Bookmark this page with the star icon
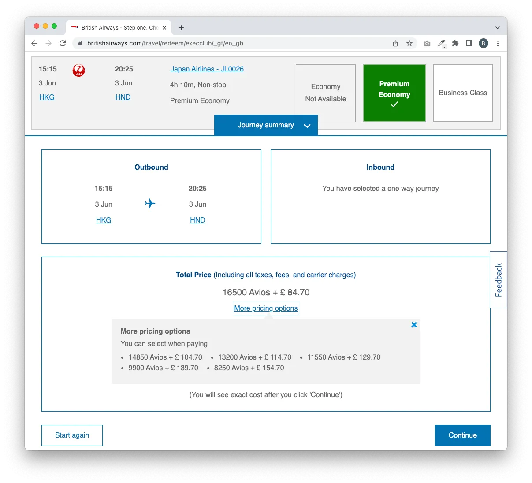This screenshot has height=483, width=532. [x=409, y=43]
